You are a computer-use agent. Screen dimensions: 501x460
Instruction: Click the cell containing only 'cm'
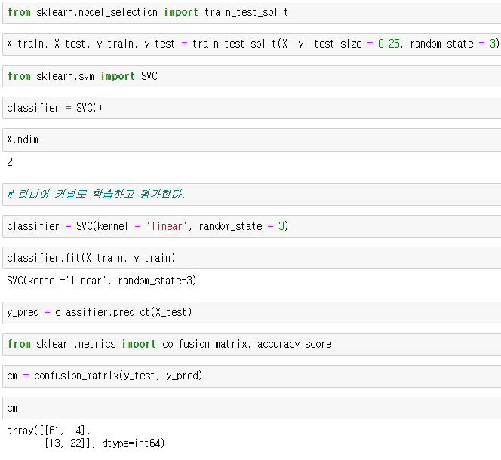click(252, 408)
